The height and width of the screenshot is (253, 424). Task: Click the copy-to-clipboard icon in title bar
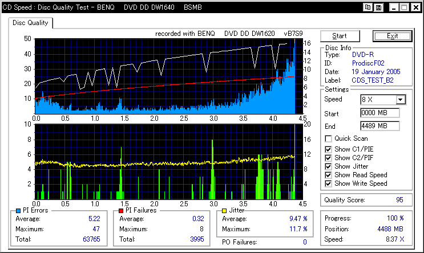tap(368, 7)
